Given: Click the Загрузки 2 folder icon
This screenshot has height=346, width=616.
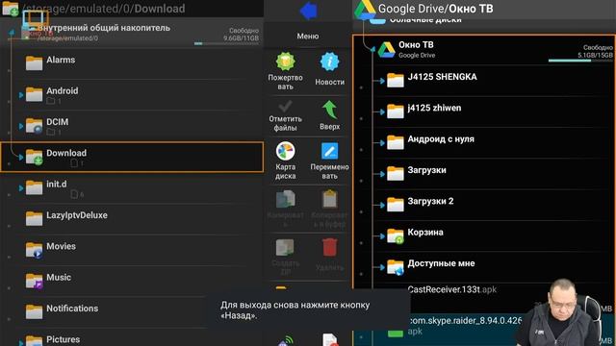Looking at the screenshot, I should click(x=396, y=205).
